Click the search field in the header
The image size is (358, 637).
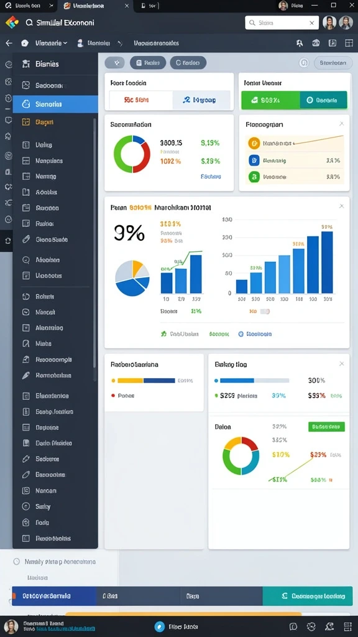click(282, 23)
